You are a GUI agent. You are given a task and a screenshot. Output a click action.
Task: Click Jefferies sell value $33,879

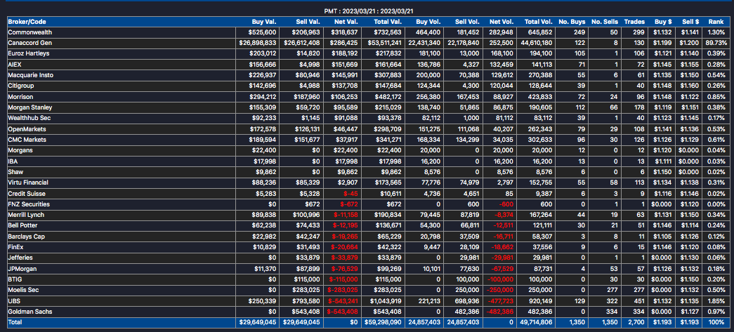[308, 258]
